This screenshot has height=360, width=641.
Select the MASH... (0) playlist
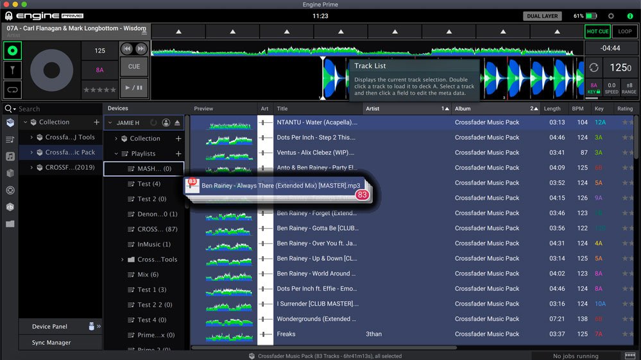144,168
